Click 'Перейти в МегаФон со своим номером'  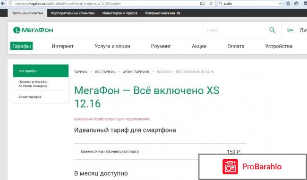point(41,84)
